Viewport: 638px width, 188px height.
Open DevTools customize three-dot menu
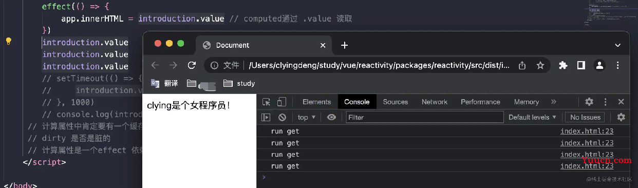[606, 102]
